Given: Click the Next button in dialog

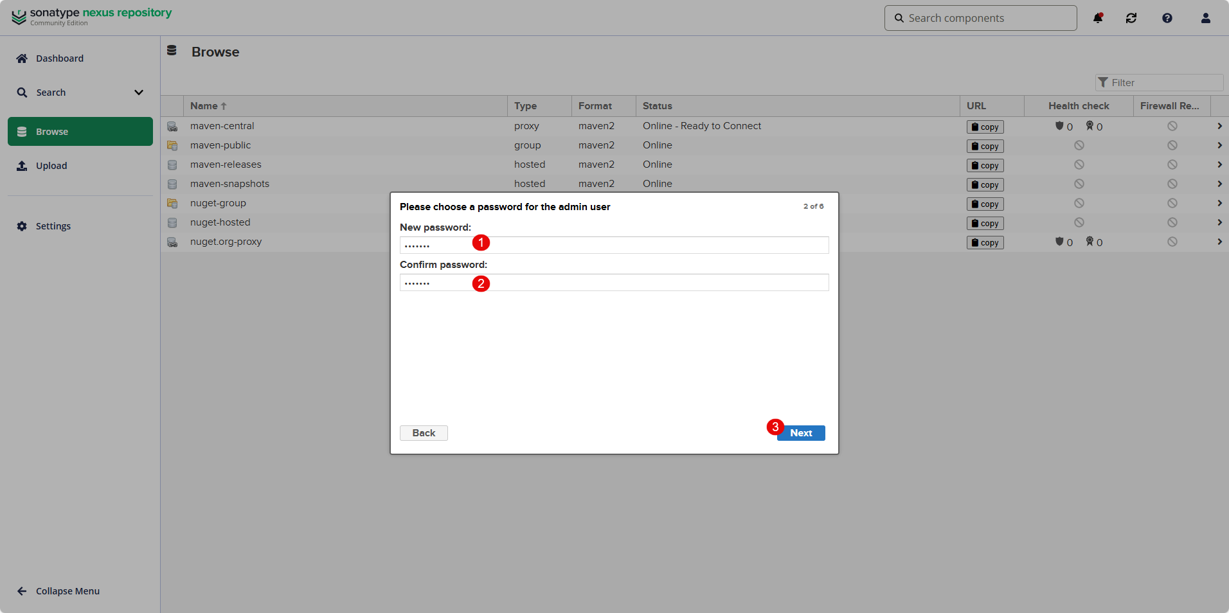Looking at the screenshot, I should pyautogui.click(x=801, y=433).
